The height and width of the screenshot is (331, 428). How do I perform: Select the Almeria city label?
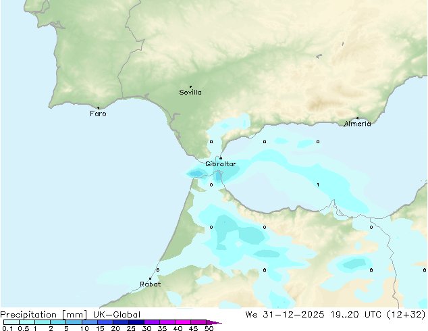click(x=357, y=124)
